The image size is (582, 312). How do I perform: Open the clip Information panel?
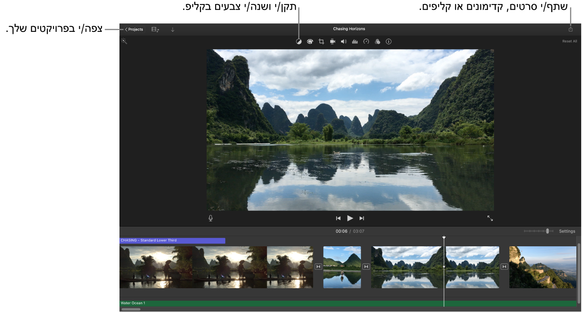pyautogui.click(x=388, y=41)
